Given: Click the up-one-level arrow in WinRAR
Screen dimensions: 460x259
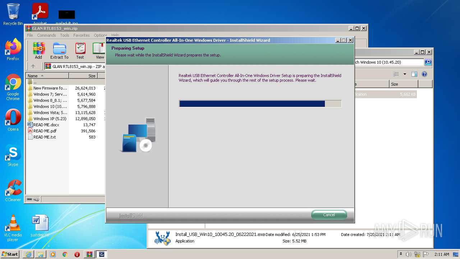Looking at the screenshot, I should [x=33, y=66].
